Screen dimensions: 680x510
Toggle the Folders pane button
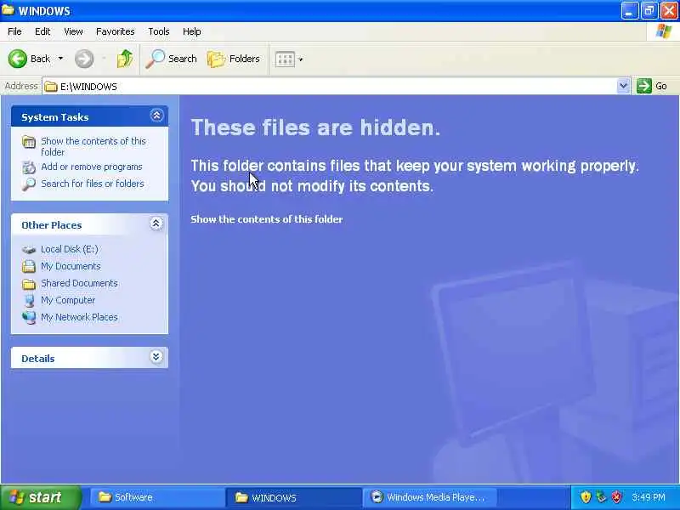(233, 59)
